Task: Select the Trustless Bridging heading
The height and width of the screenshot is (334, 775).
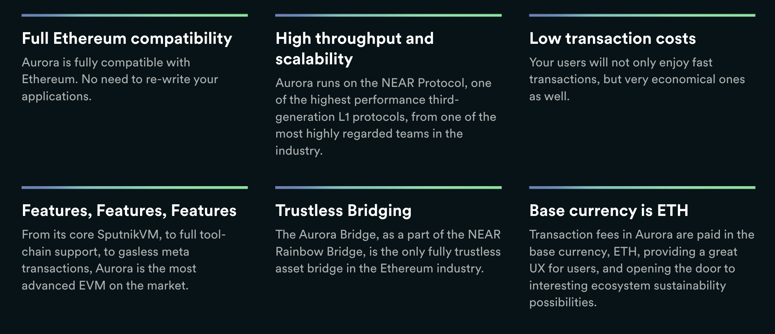Action: pyautogui.click(x=343, y=211)
